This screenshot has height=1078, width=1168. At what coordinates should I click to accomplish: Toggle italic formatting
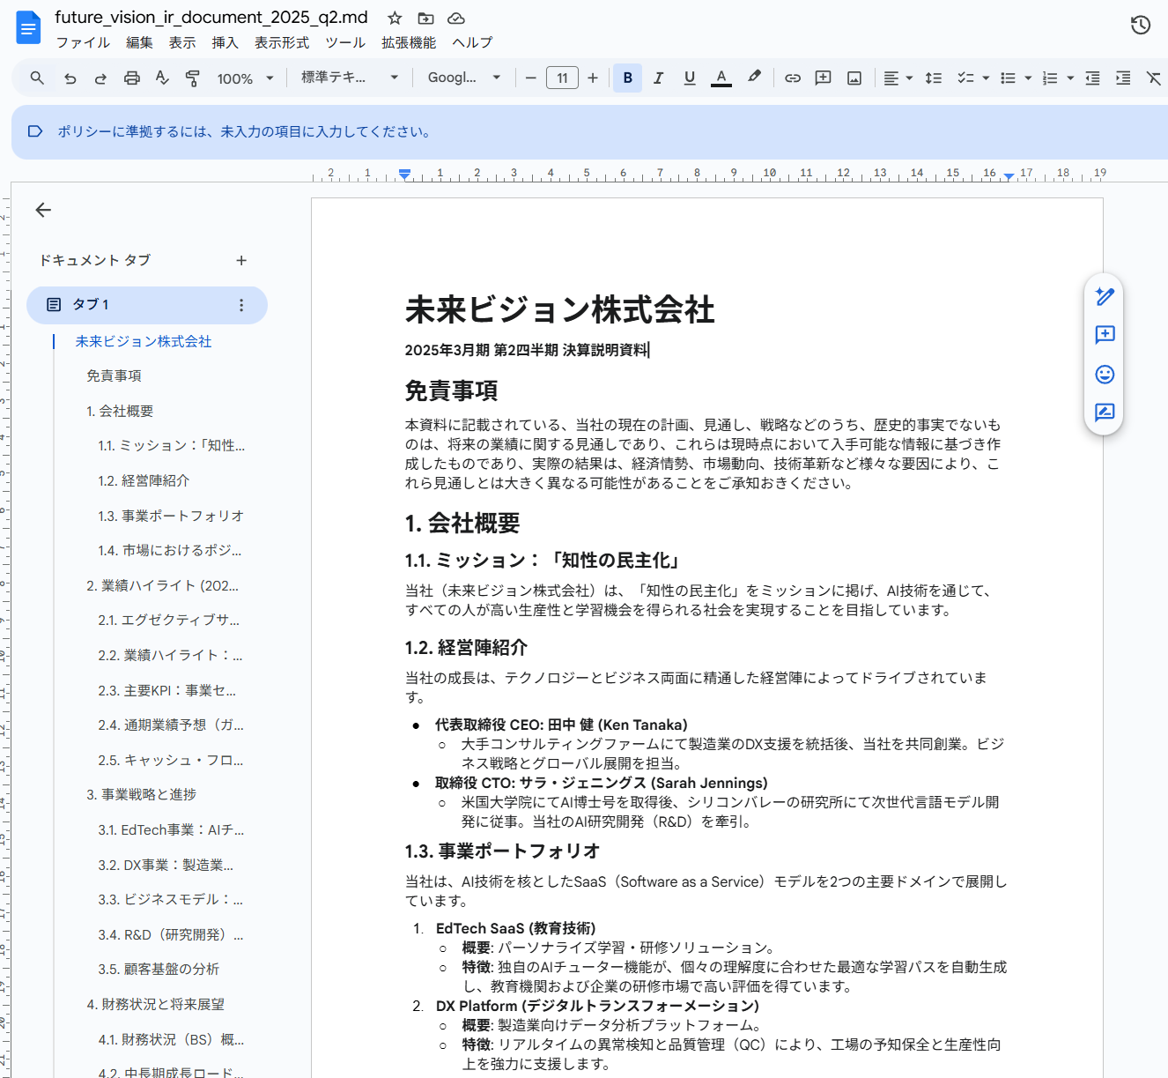pos(658,78)
